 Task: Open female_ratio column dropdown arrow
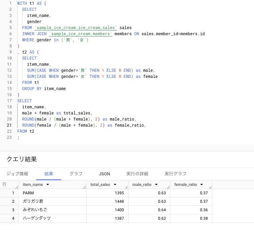[202, 185]
